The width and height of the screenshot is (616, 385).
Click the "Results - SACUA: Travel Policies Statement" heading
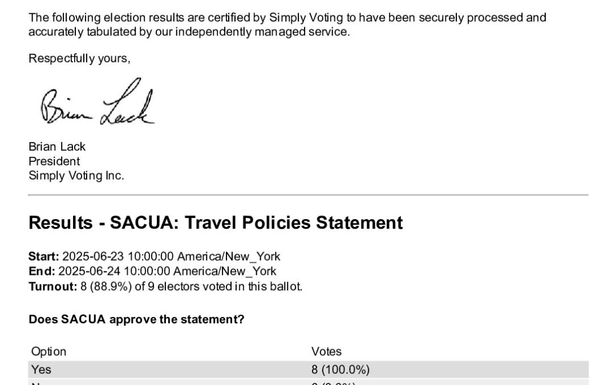(x=216, y=222)
